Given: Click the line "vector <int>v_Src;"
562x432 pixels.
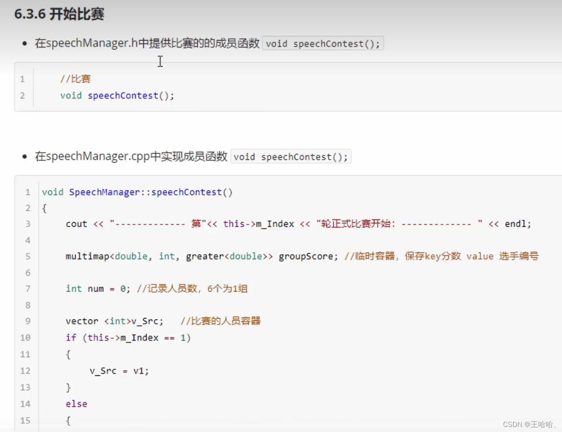Looking at the screenshot, I should [114, 321].
